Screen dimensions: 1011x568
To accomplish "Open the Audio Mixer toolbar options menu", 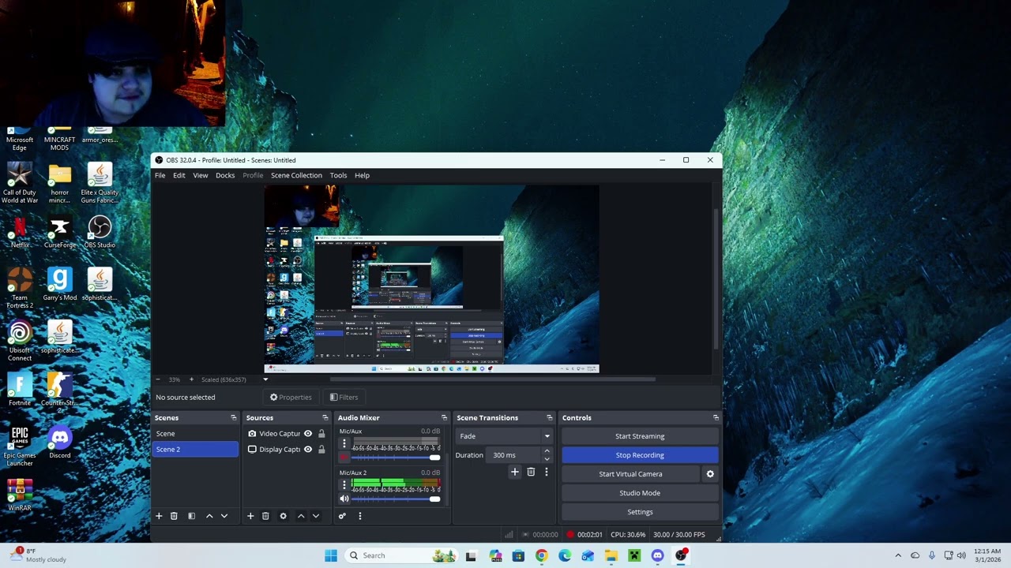I will coord(359,516).
